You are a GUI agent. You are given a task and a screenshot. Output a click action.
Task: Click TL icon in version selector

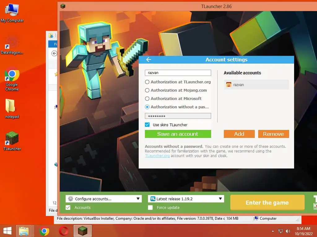click(x=153, y=199)
